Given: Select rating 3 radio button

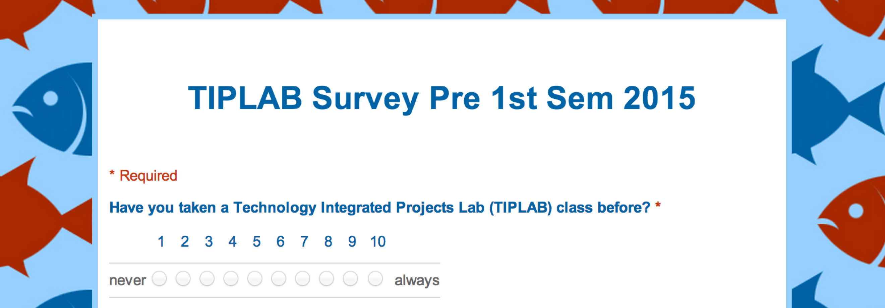Looking at the screenshot, I should [x=207, y=279].
